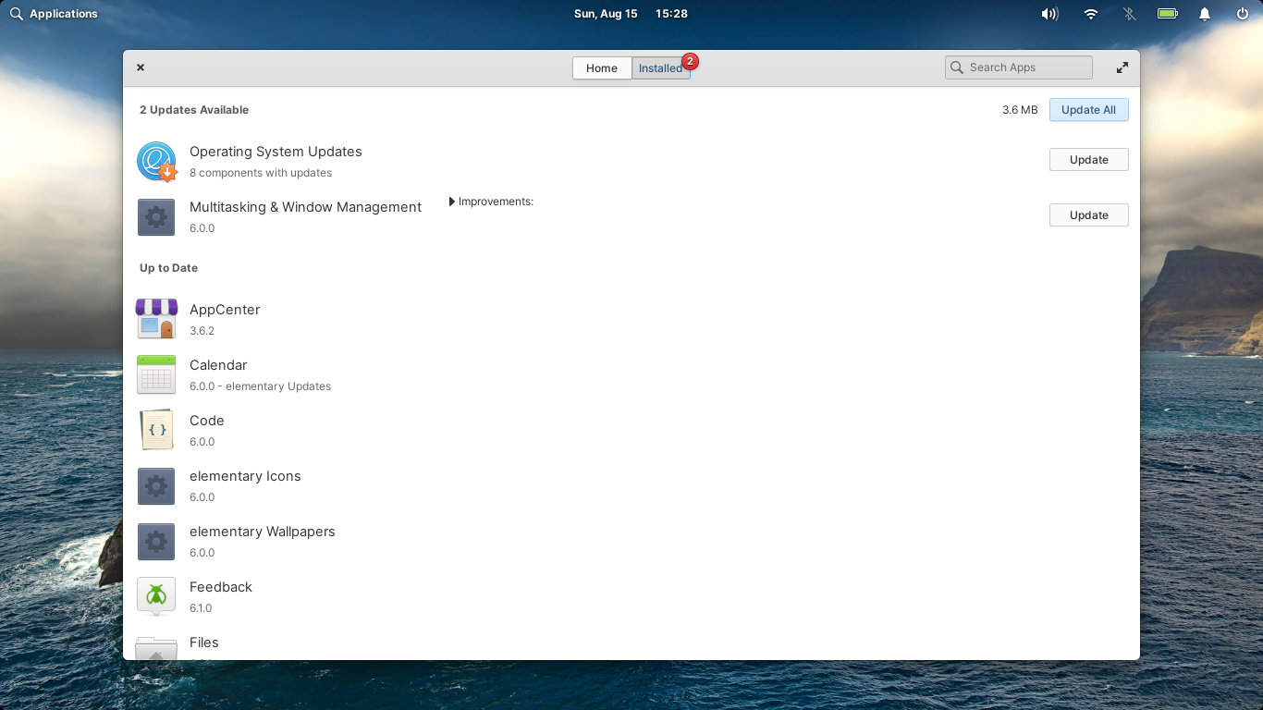Maximize AppCenter window with fullscreen arrows icon
This screenshot has height=710, width=1263.
point(1122,67)
